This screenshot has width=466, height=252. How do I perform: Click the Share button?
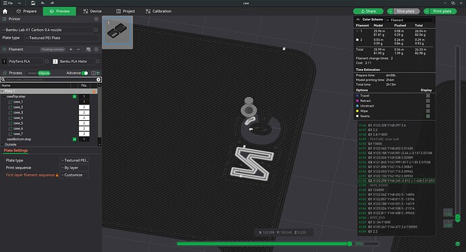pos(368,11)
